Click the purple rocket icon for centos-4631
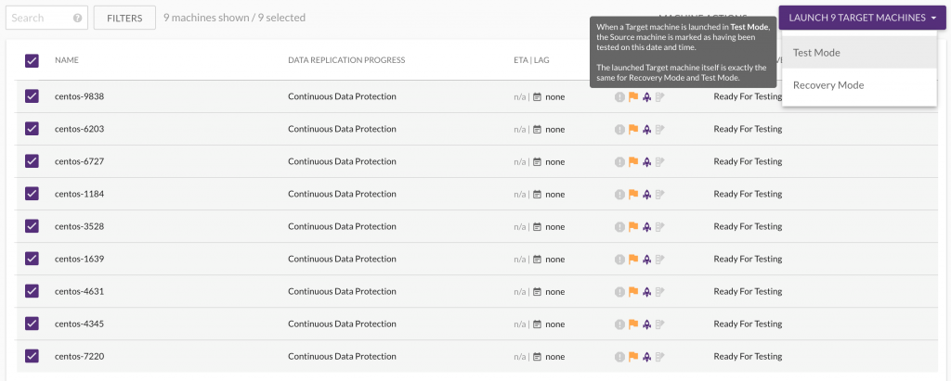Screen dimensions: 951x381 pyautogui.click(x=646, y=291)
